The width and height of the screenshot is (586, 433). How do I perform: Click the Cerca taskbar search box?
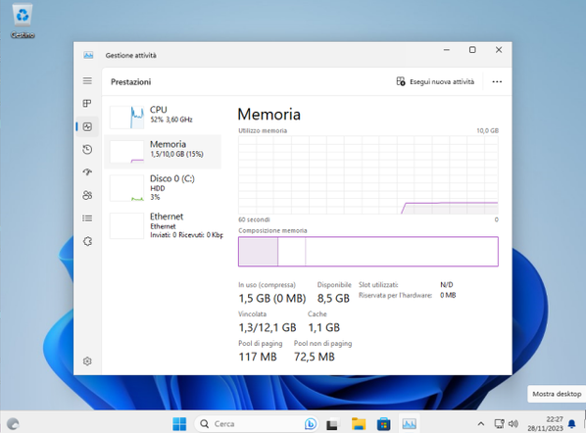[257, 423]
